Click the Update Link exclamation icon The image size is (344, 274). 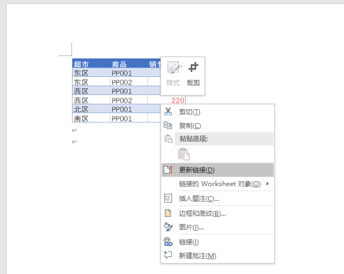point(168,170)
